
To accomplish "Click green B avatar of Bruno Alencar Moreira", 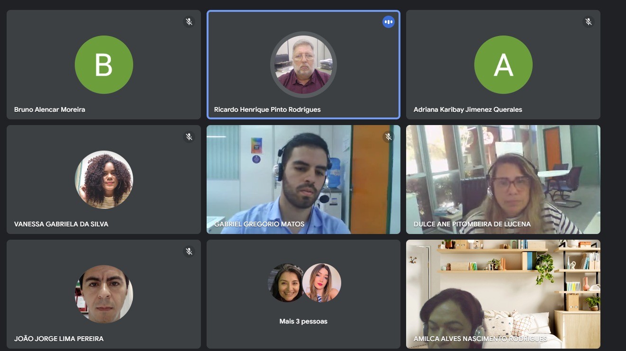I will coord(104,64).
